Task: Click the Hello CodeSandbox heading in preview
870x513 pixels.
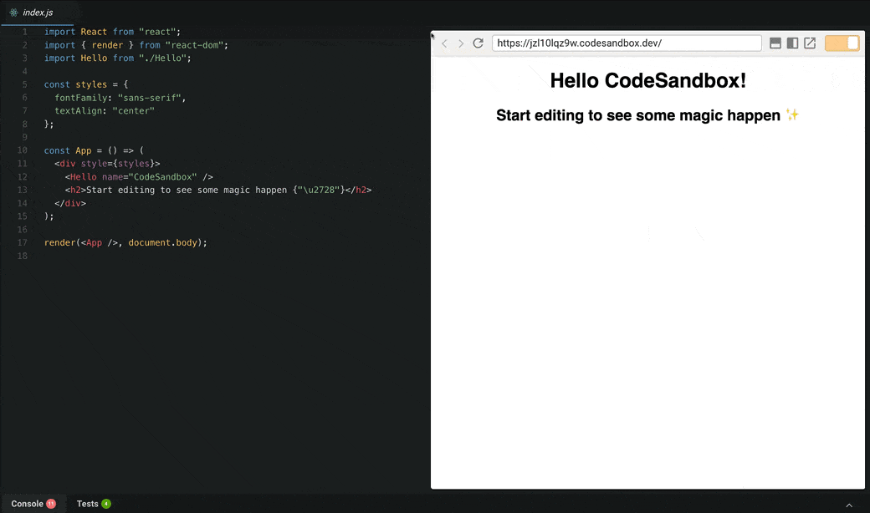Action: click(x=647, y=80)
